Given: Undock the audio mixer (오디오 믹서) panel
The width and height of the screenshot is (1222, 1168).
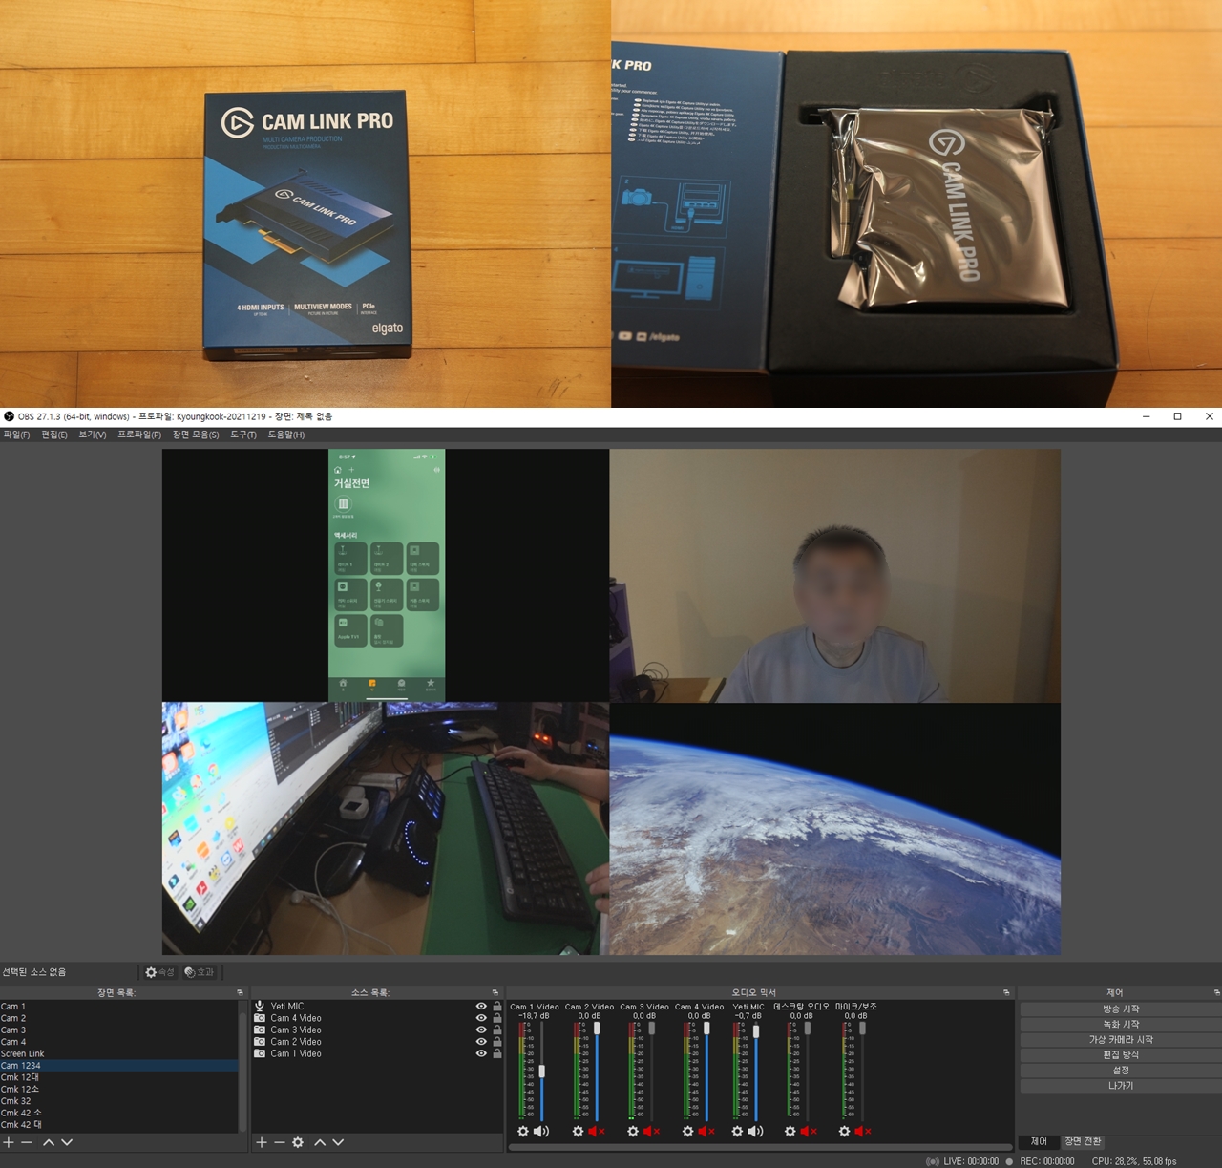Looking at the screenshot, I should 1006,993.
